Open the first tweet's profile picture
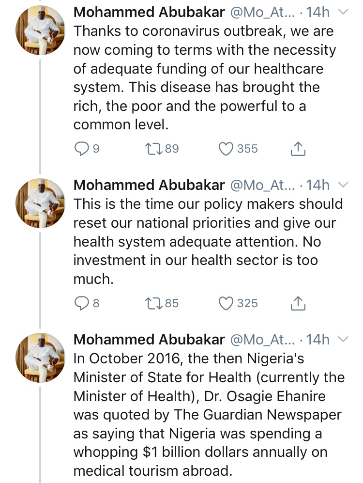 click(40, 30)
